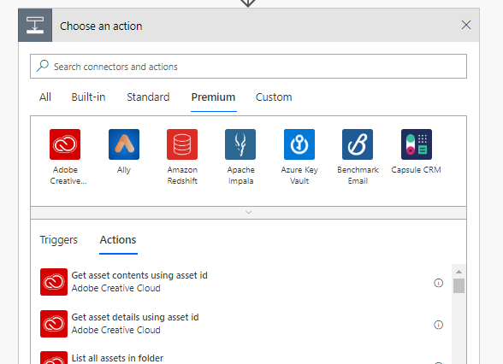Open the Adobe Creative Cloud connector
The width and height of the screenshot is (503, 364).
(65, 144)
